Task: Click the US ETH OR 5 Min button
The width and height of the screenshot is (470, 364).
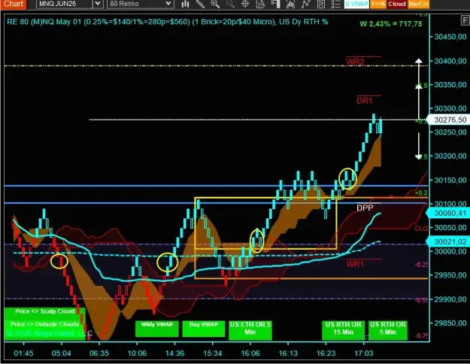Action: click(250, 330)
